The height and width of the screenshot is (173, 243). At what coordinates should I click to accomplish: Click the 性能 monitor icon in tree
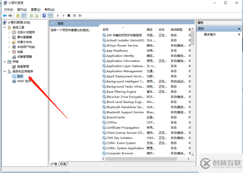tap(14, 52)
